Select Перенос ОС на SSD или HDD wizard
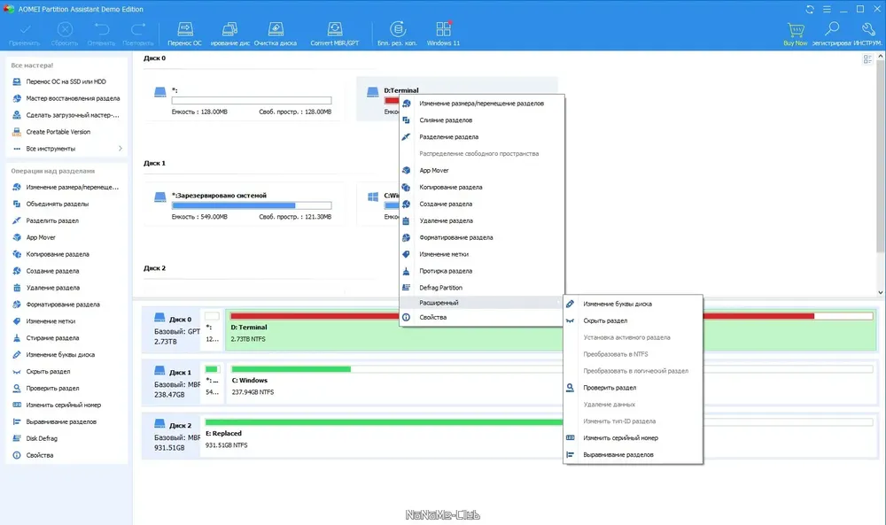 pos(66,81)
